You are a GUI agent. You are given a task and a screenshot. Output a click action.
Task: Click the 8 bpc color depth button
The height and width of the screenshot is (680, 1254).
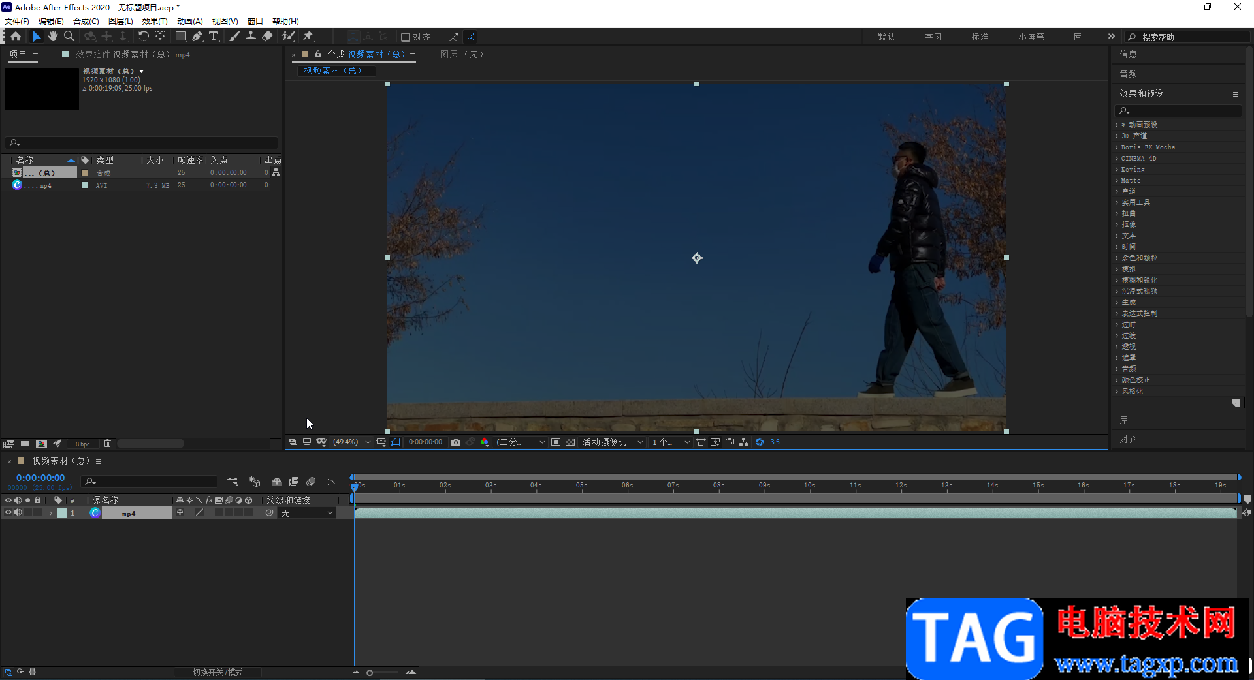pos(82,444)
